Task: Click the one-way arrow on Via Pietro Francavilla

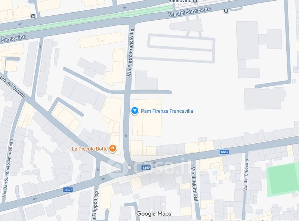Action: 126,136
